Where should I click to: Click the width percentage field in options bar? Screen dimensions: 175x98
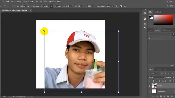tap(46, 6)
